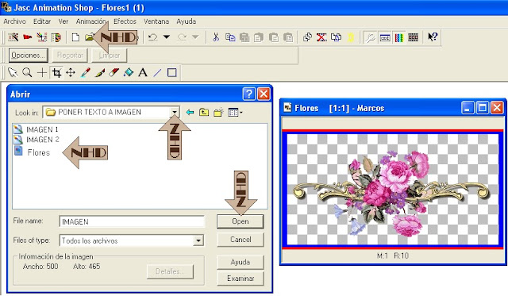Select the IMAGEN 1 file
Screen dimensions: 508x296
pos(36,129)
